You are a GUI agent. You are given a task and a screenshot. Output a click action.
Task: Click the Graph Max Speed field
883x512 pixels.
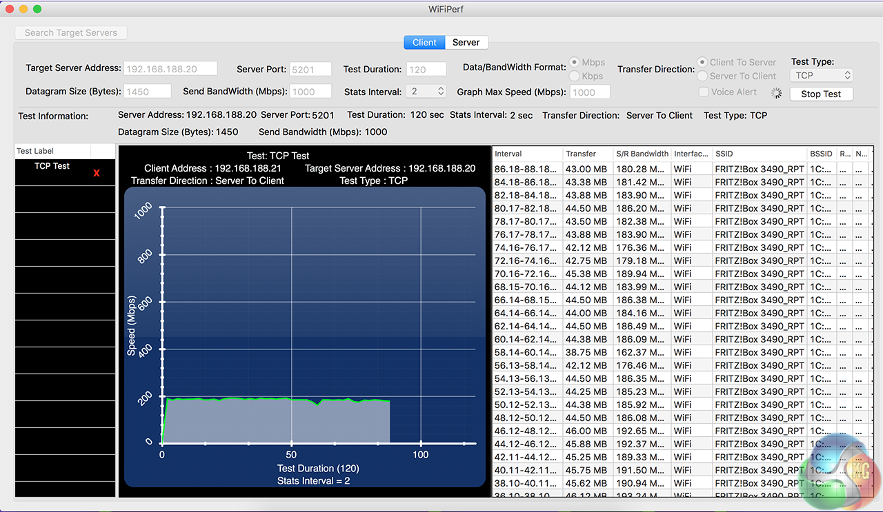(590, 92)
